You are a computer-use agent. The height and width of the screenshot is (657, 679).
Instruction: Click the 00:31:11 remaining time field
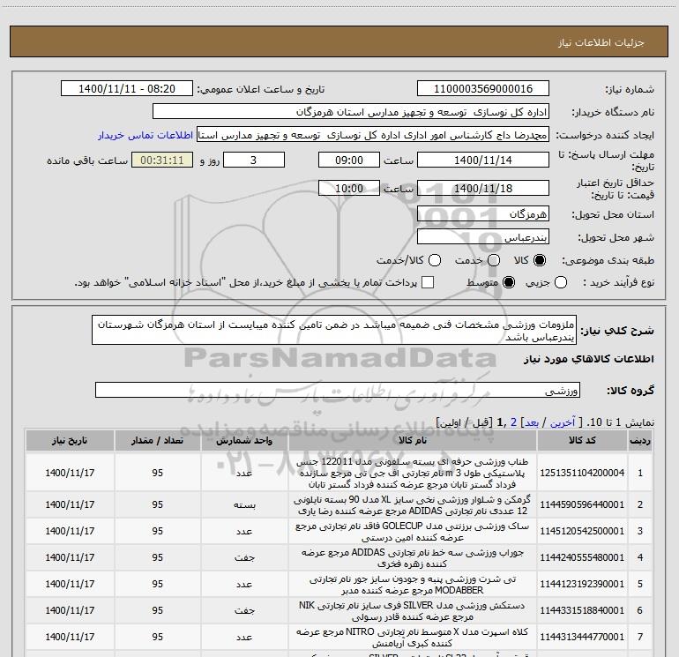162,160
